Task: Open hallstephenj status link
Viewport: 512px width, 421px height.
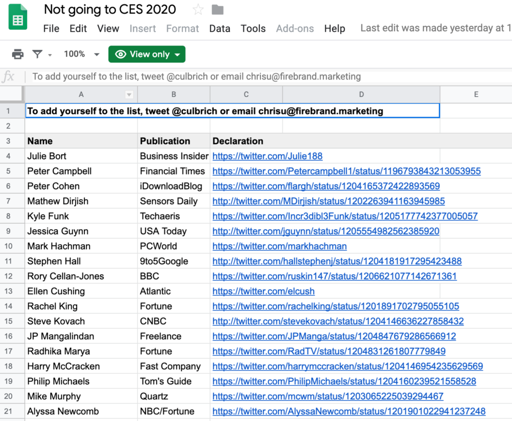Action: [337, 261]
